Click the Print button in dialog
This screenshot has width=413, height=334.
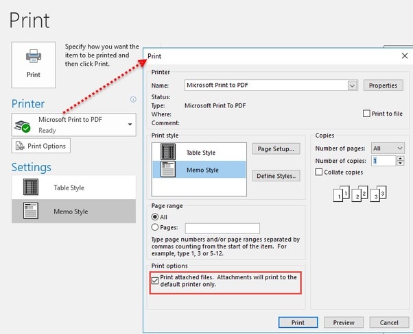point(298,322)
